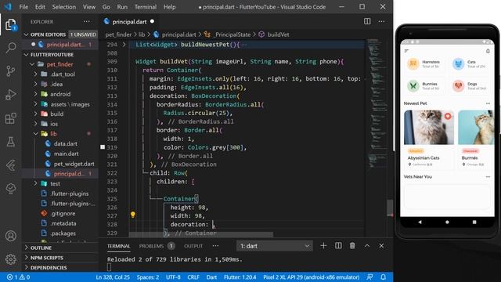Screen dimensions: 501x282
Task: Close the terminal panel
Action: click(381, 245)
